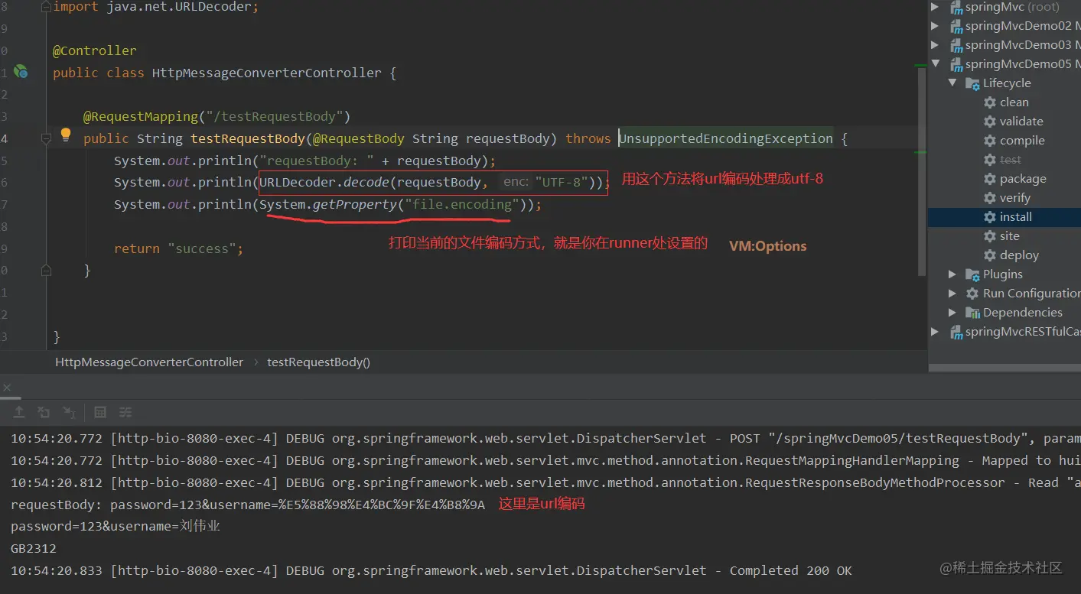Screen dimensions: 1081x594
Task: Click the console toolbar icon with arrow and text cursor
Action: (x=69, y=412)
